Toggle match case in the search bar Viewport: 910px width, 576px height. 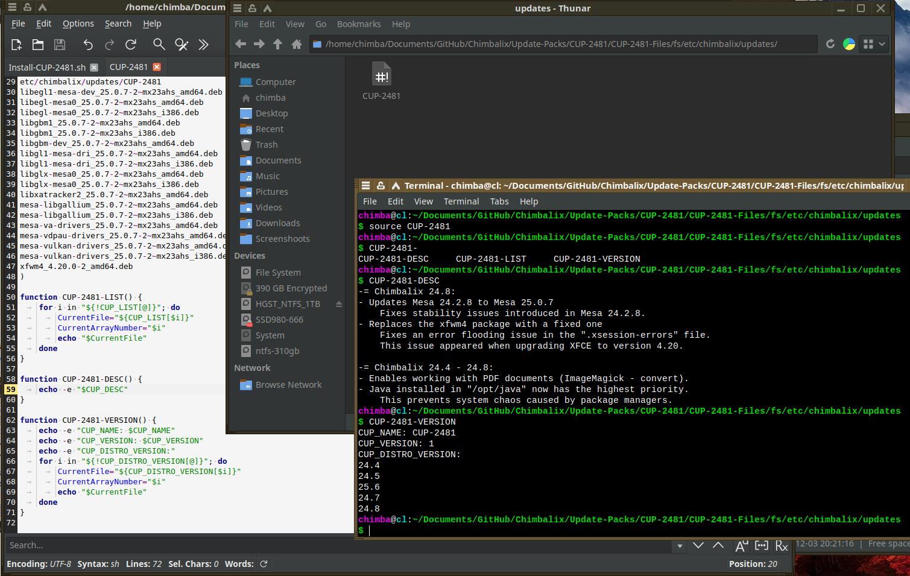pos(741,546)
